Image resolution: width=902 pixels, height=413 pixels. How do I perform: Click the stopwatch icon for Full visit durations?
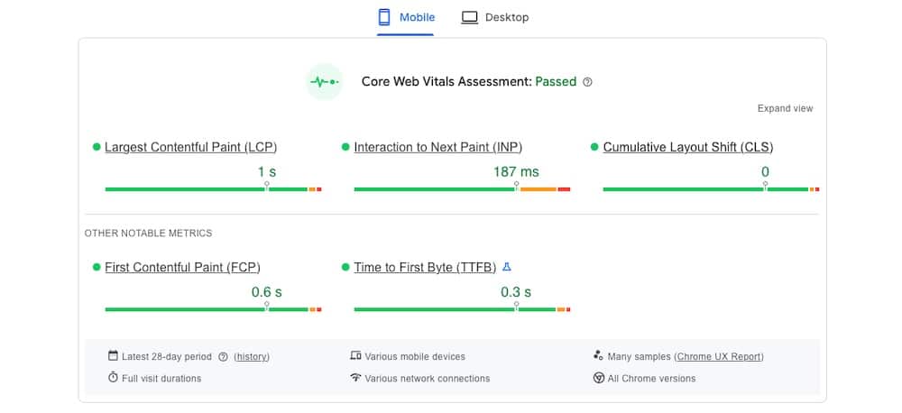point(113,378)
